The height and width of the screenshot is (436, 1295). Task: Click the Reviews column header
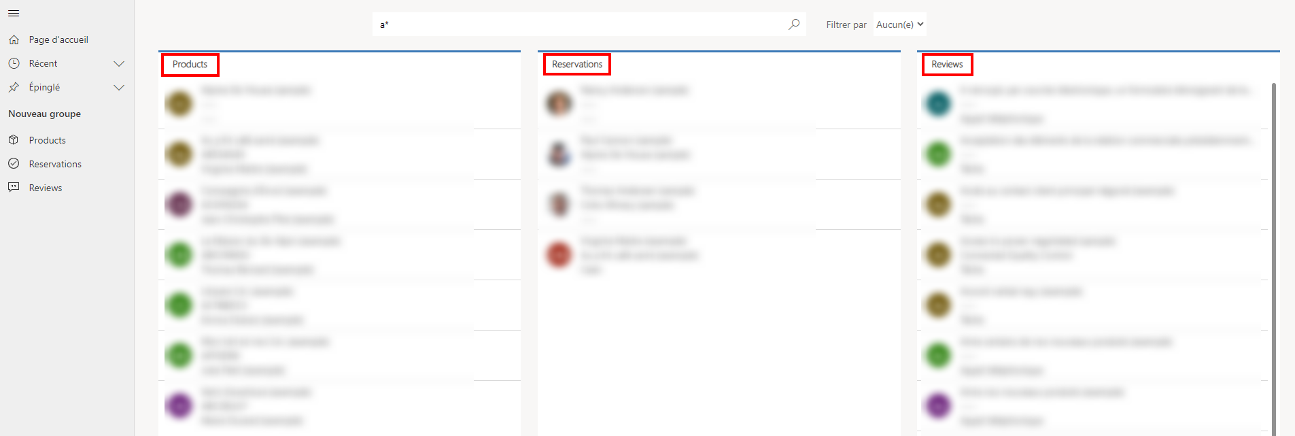(x=947, y=65)
